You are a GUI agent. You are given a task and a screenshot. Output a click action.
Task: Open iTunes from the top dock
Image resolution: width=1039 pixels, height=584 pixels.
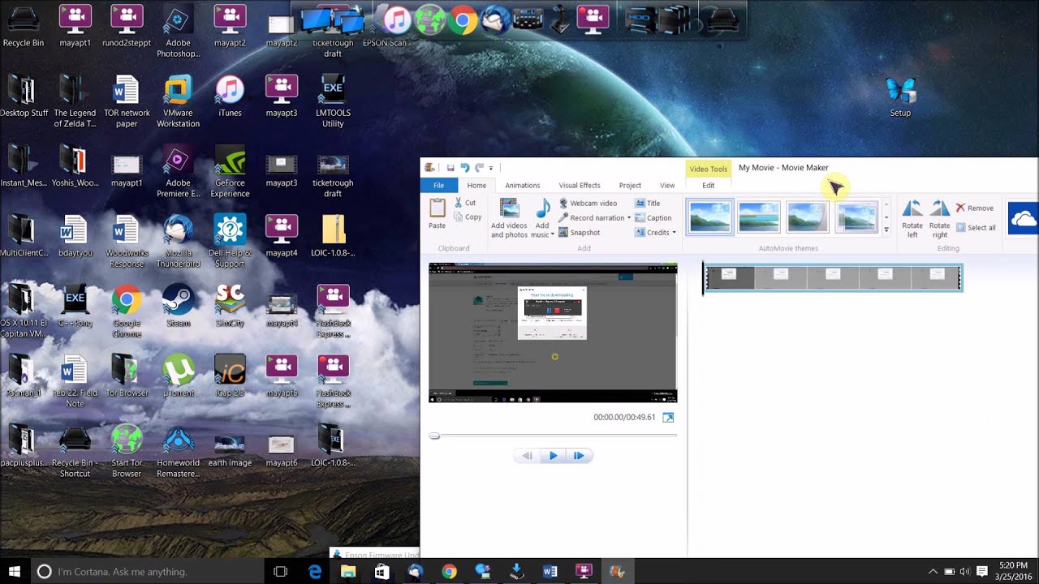click(x=397, y=20)
